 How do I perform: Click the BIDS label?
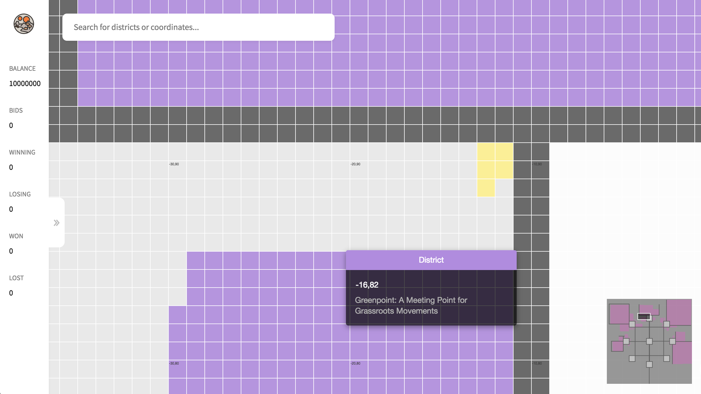pyautogui.click(x=16, y=110)
